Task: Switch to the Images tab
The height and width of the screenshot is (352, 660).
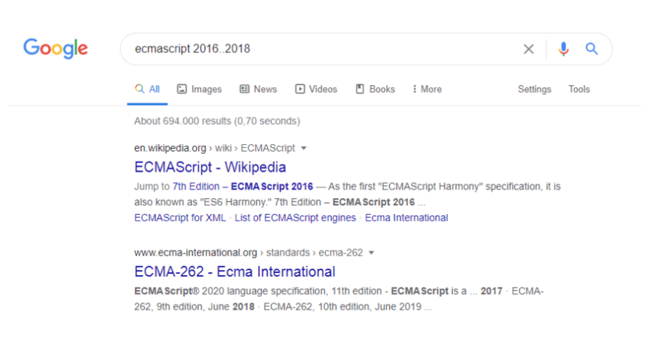Action: tap(200, 89)
